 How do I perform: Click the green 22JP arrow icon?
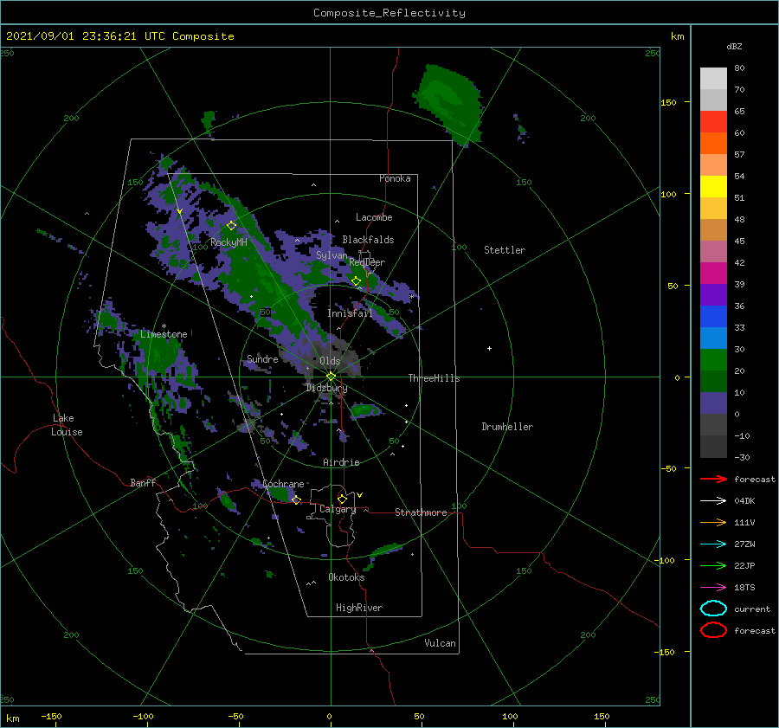click(713, 565)
